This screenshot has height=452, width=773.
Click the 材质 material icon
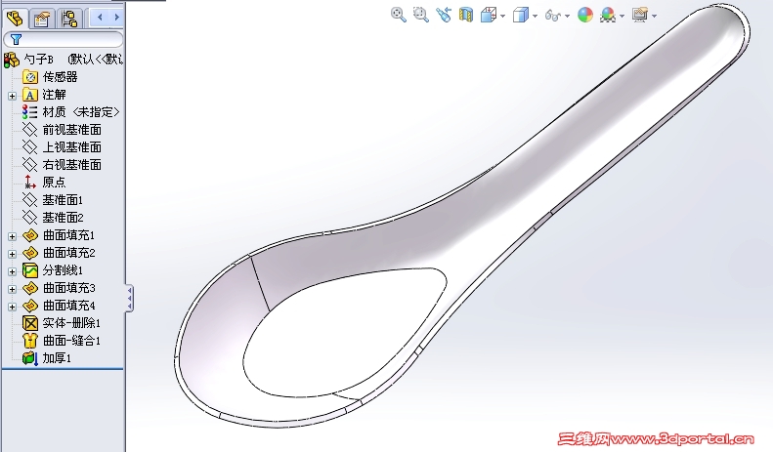click(x=29, y=112)
